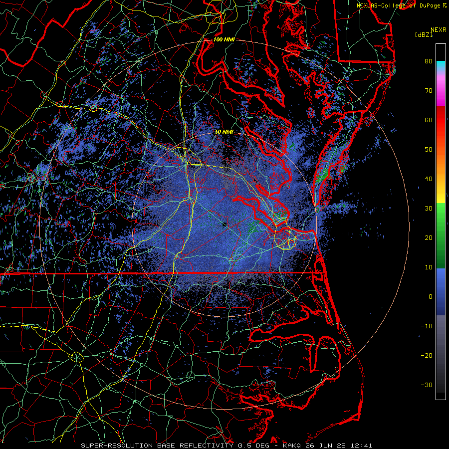Click the cyan segment of the color bar
This screenshot has width=449, height=449.
[x=441, y=65]
